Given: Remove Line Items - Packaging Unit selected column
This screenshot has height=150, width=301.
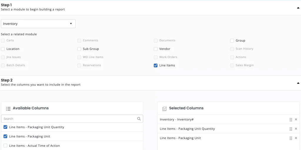Looking at the screenshot, I should [296, 138].
